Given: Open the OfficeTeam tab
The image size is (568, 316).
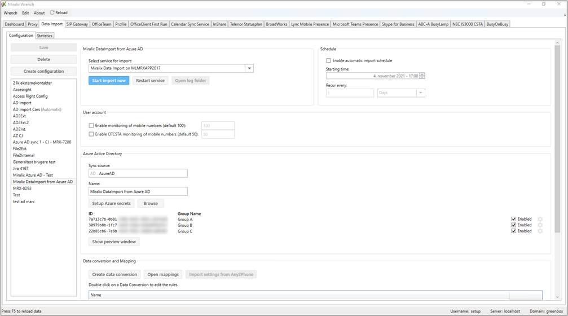Looking at the screenshot, I should [x=102, y=24].
